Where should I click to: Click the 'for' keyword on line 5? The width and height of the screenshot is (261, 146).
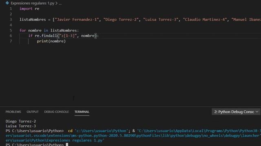click(23, 30)
